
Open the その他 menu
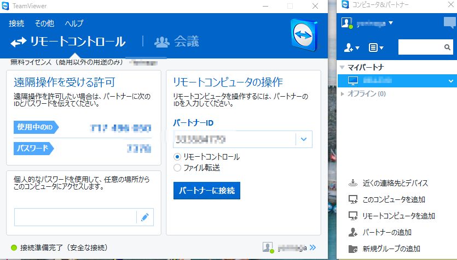44,23
